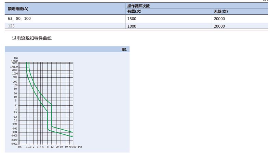270x157 pixels.
Task: Click the 0.001 y-axis tick label
Action: pos(14,144)
